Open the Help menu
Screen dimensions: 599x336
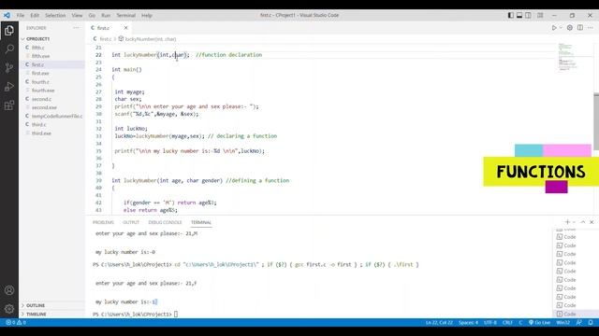pyautogui.click(x=147, y=15)
